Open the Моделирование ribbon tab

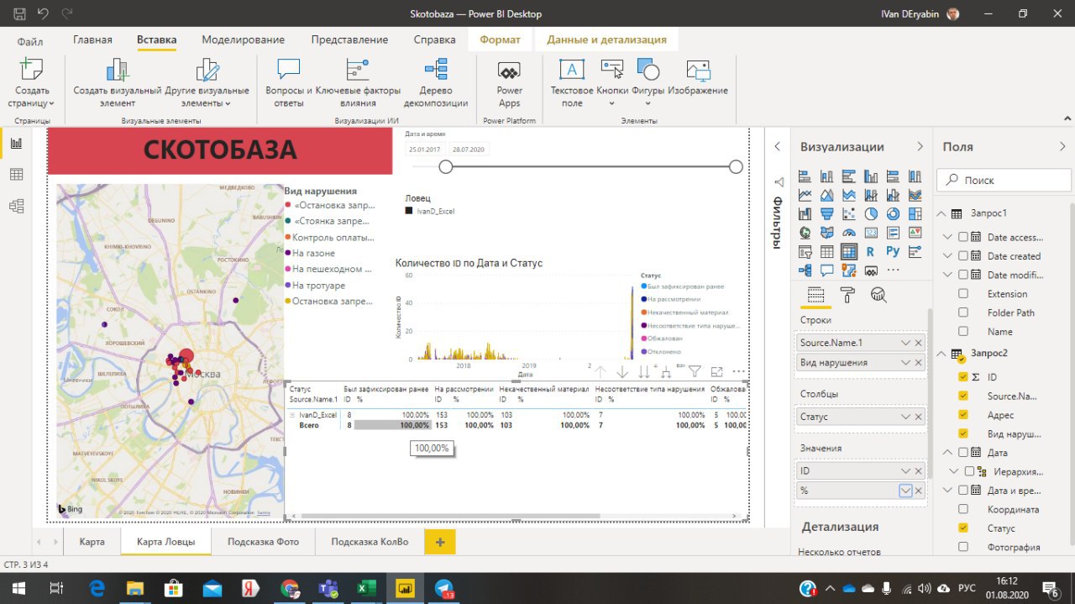click(243, 39)
